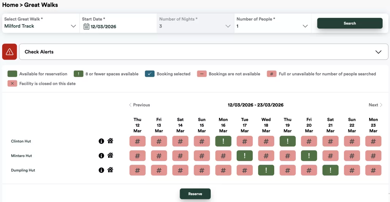This screenshot has height=202, width=390.
Task: Click Mintaro Hut house icon
Action: coord(110,155)
